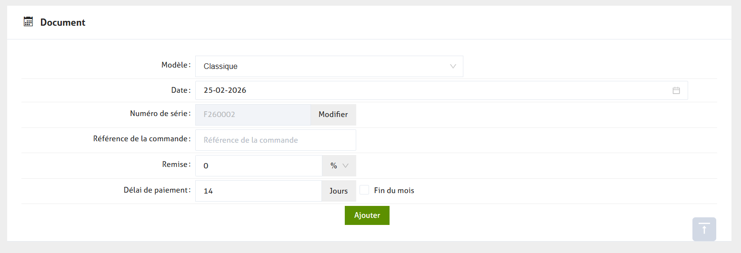Open the date picker calendar icon
The image size is (741, 253).
(x=676, y=90)
